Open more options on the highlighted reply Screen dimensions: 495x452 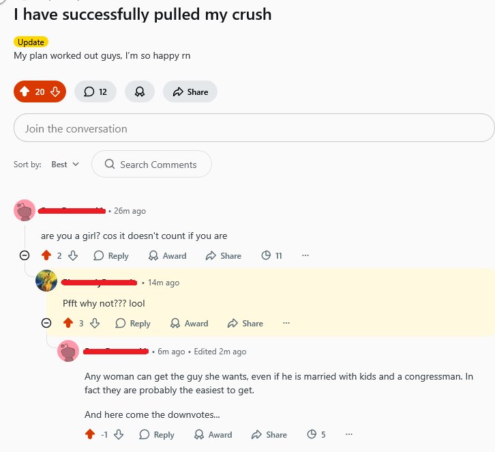(286, 323)
